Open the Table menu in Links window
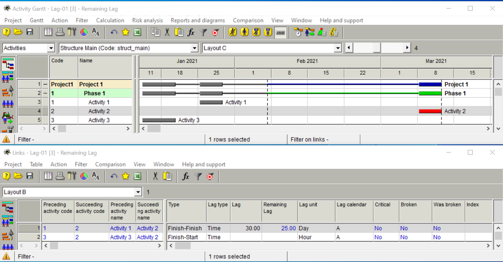This screenshot has height=262, width=503. (36, 164)
